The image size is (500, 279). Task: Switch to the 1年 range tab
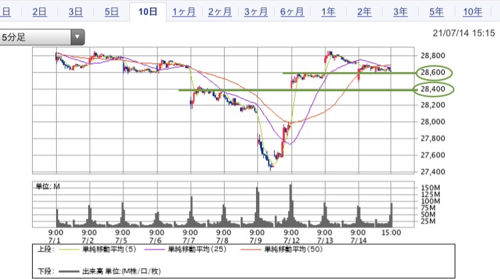pyautogui.click(x=328, y=12)
